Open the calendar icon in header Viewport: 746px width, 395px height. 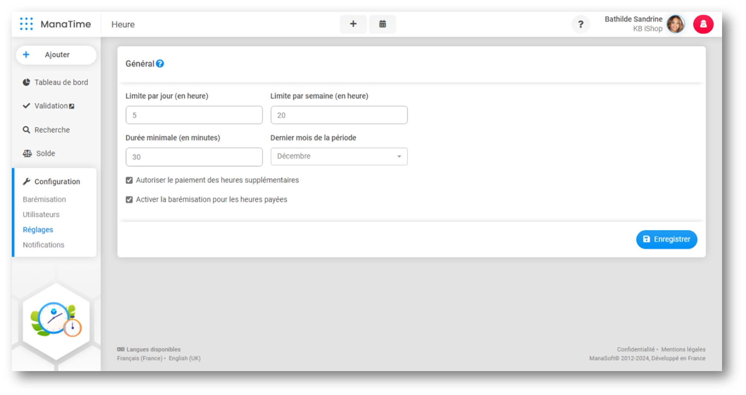[x=382, y=24]
